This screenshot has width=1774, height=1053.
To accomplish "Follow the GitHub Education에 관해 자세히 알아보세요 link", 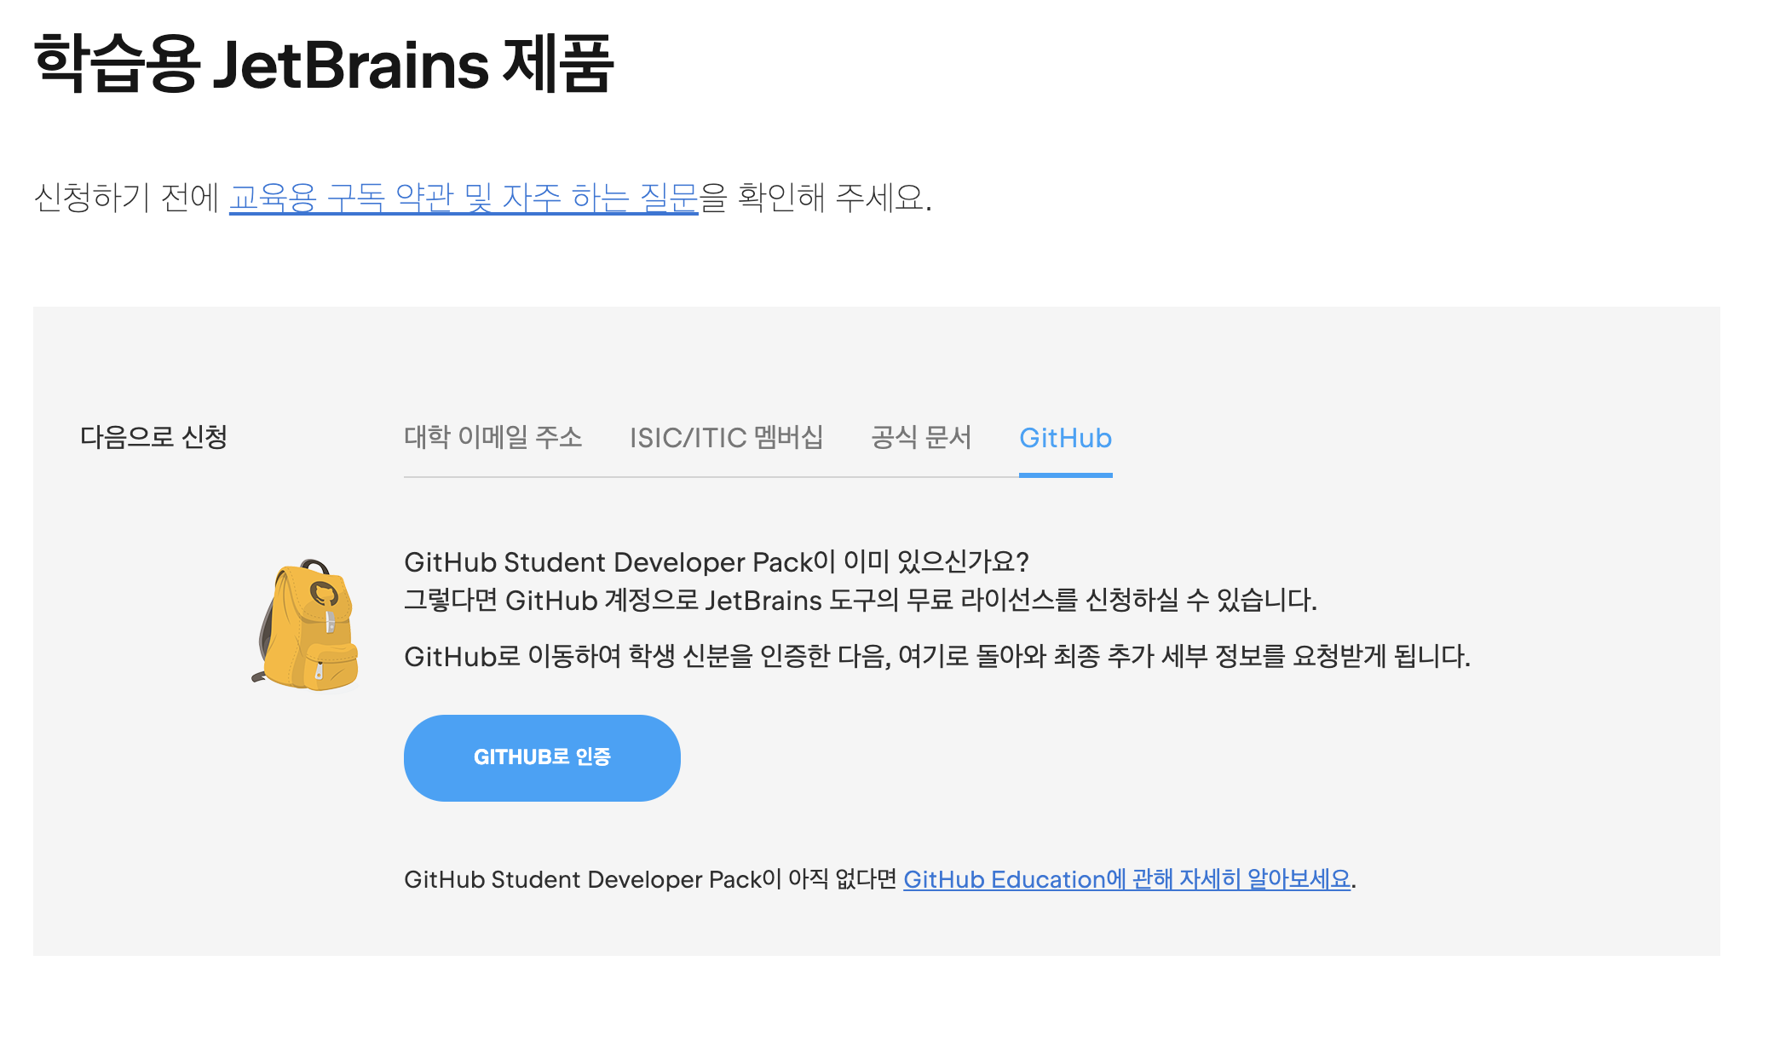I will pyautogui.click(x=1126, y=879).
